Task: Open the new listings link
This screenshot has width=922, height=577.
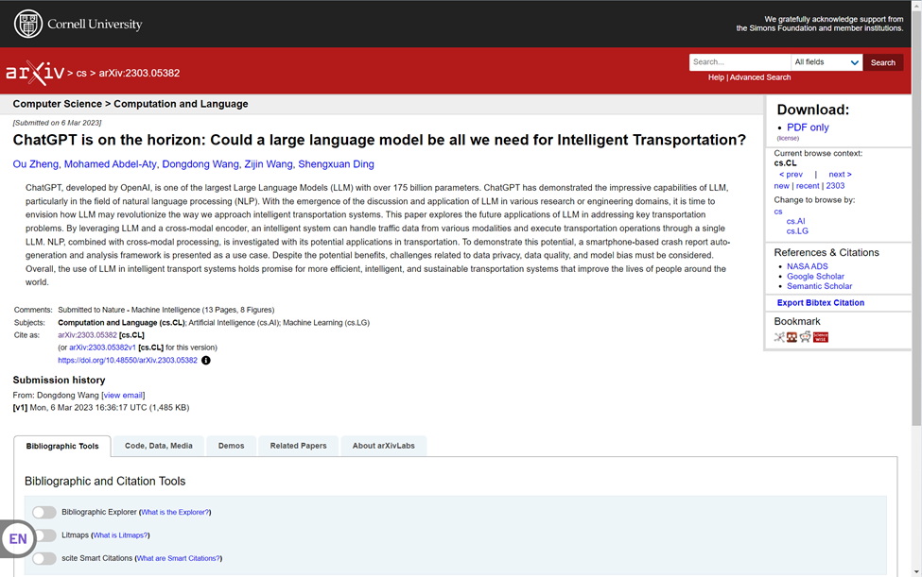Action: (781, 186)
